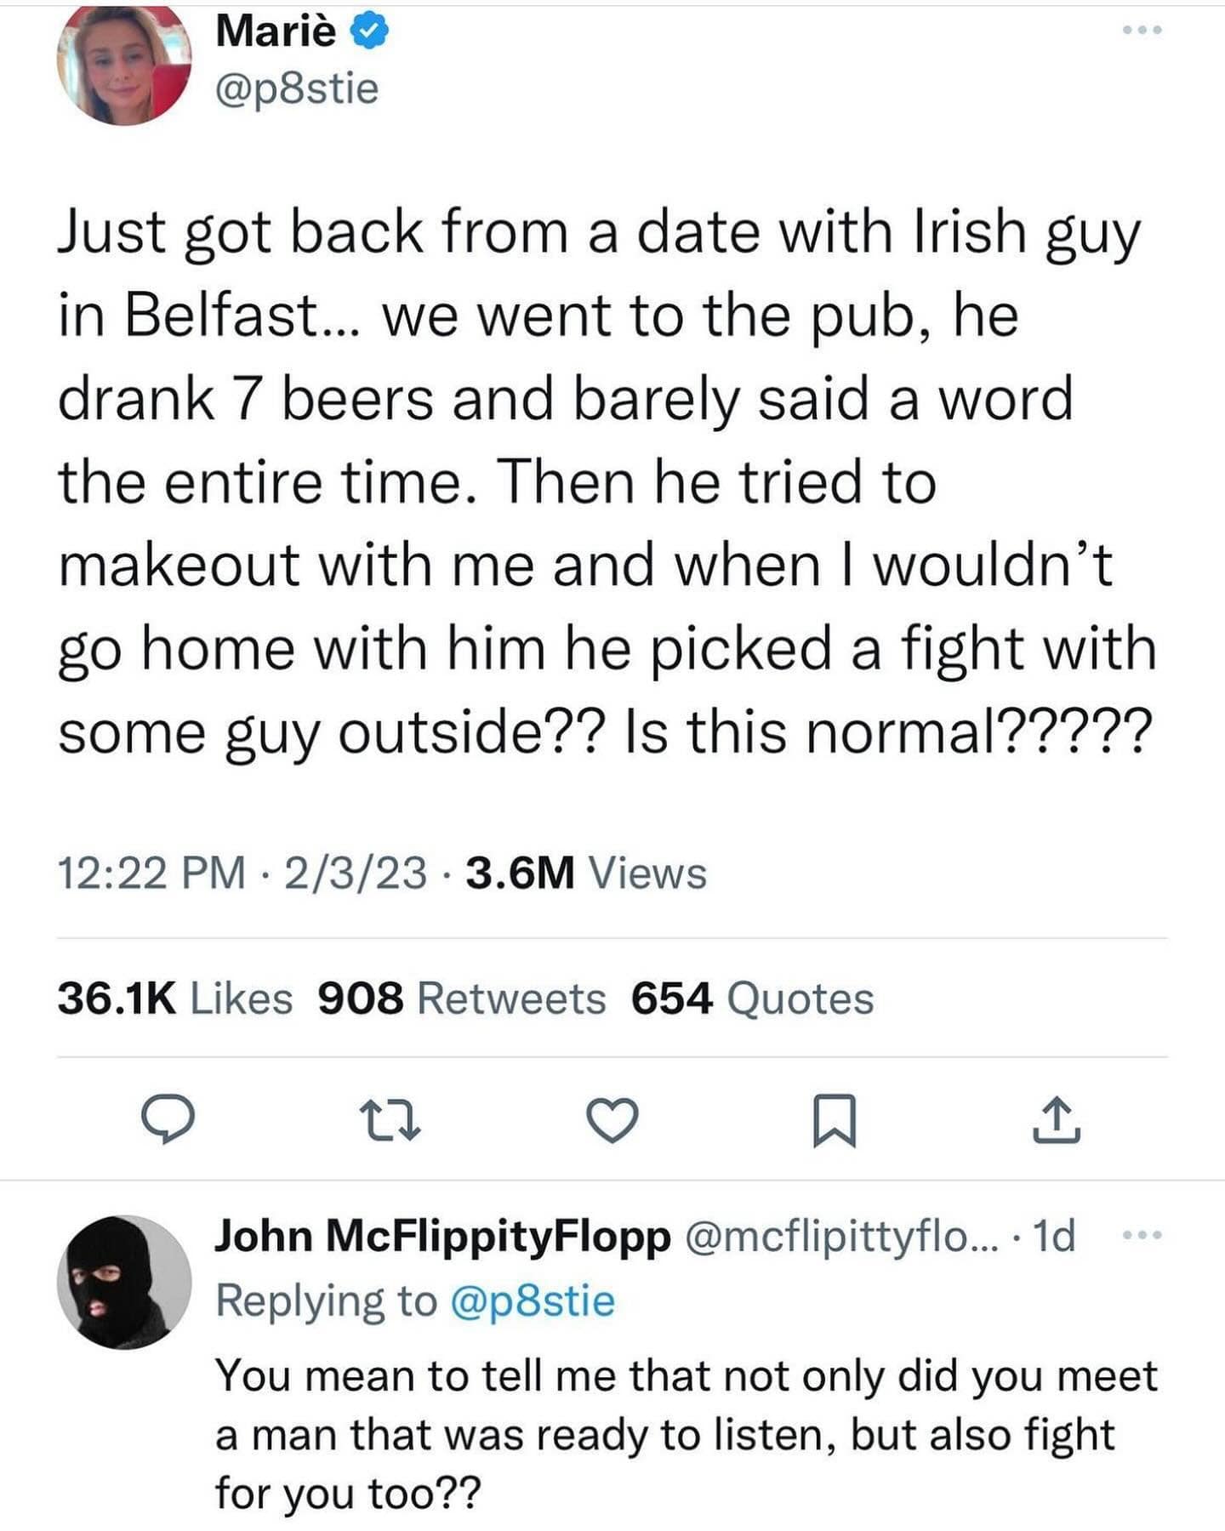Image resolution: width=1225 pixels, height=1531 pixels.
Task: View the 36.1K Likes list
Action: click(175, 999)
